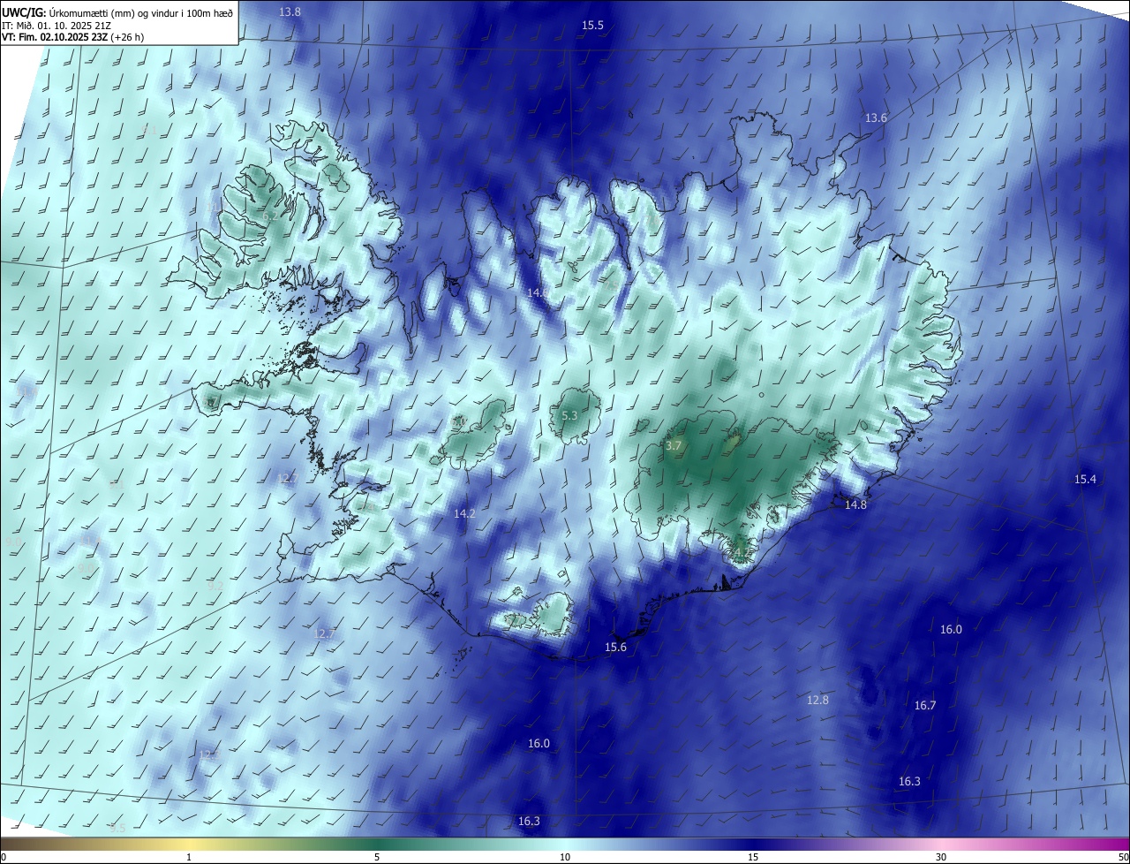The image size is (1130, 864).
Task: Click the 16.7 value label
Action: [x=925, y=706]
